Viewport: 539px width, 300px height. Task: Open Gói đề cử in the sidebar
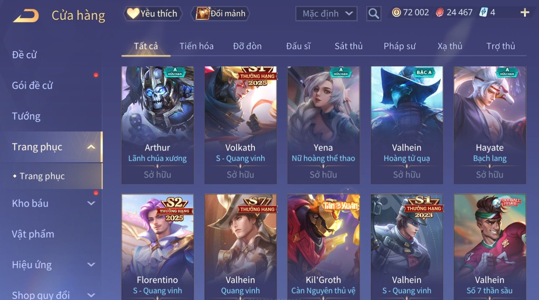point(32,85)
